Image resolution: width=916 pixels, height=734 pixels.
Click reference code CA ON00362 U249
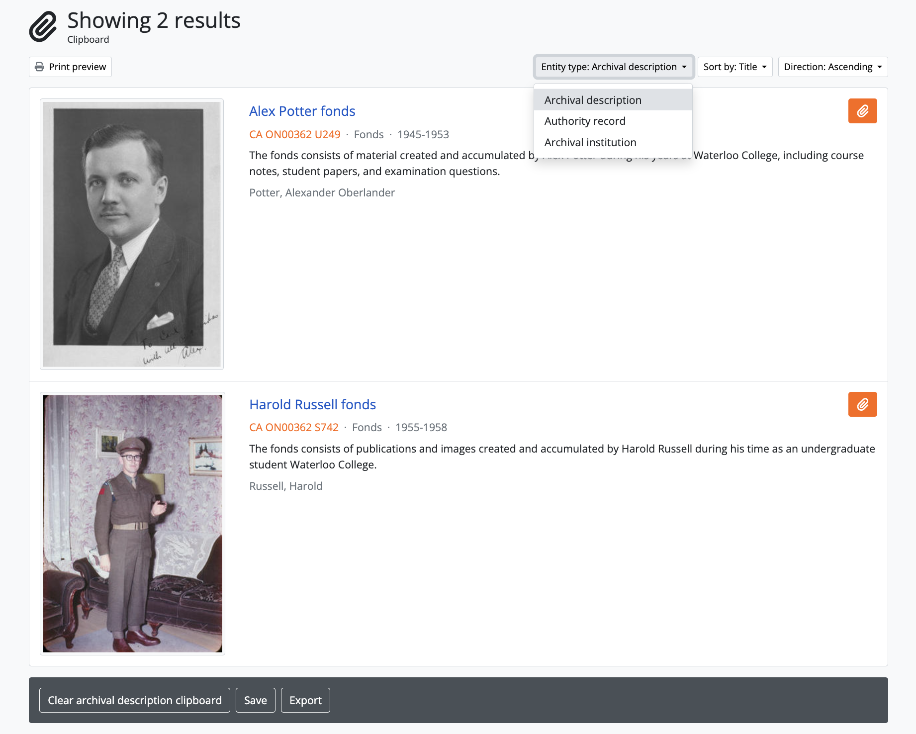point(294,135)
